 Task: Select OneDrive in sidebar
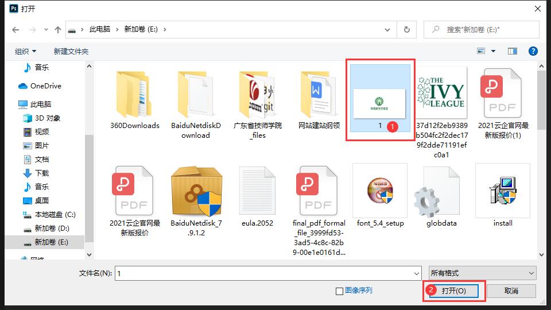40,86
